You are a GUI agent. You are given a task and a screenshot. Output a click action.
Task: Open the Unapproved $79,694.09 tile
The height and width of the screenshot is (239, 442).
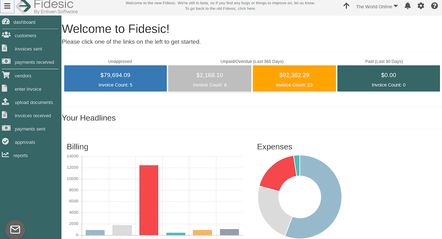(x=115, y=78)
